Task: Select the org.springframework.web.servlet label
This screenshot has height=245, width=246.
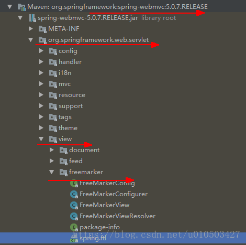Action: pos(98,40)
